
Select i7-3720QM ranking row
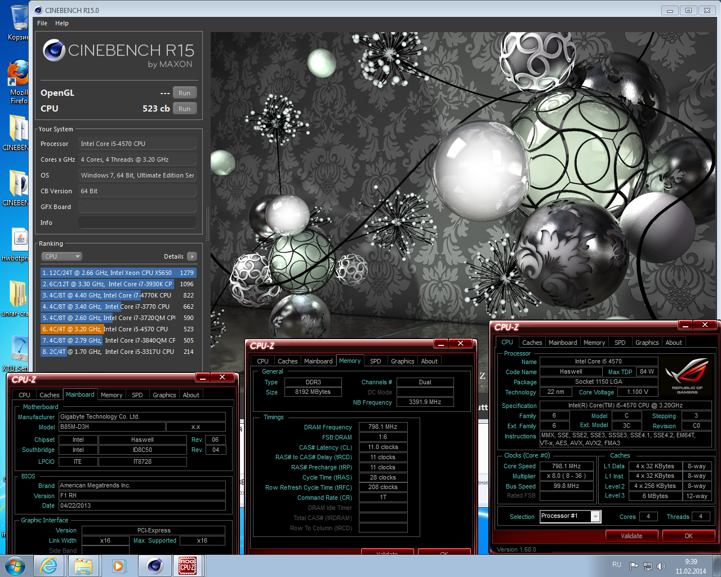click(x=118, y=318)
